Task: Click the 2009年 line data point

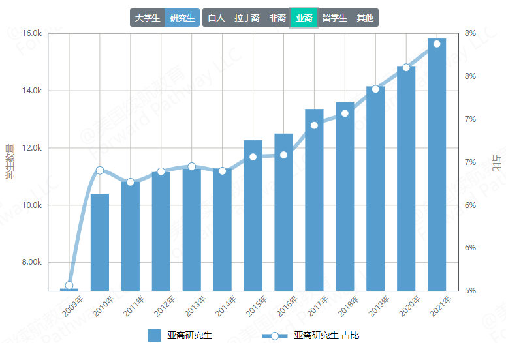Action: [69, 285]
